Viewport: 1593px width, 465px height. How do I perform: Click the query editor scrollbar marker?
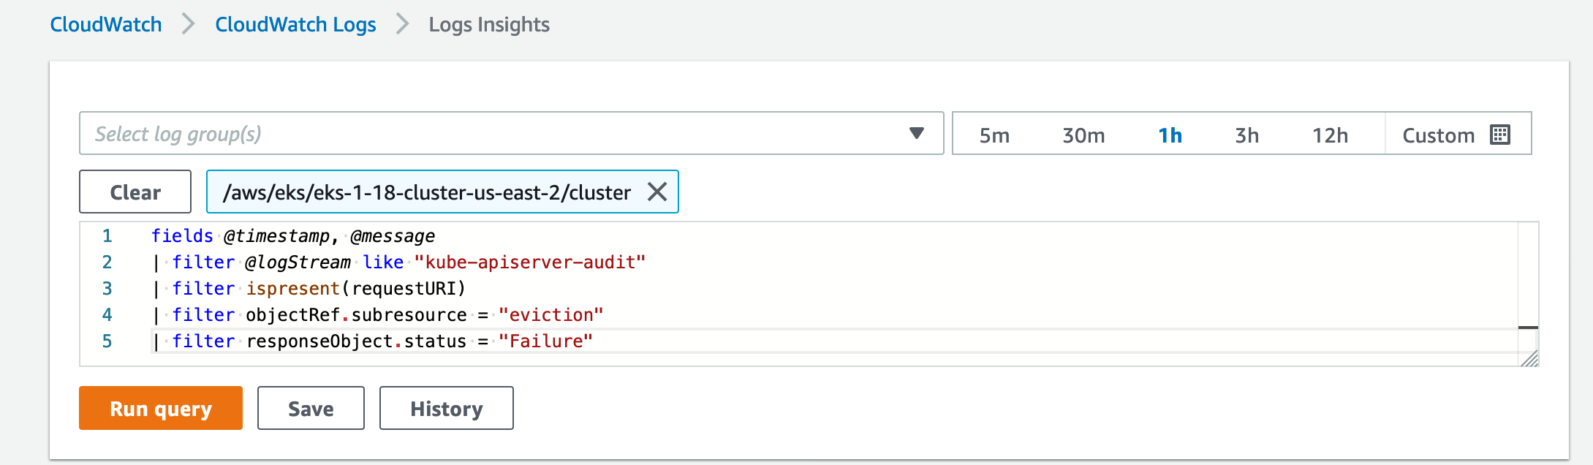pyautogui.click(x=1528, y=328)
